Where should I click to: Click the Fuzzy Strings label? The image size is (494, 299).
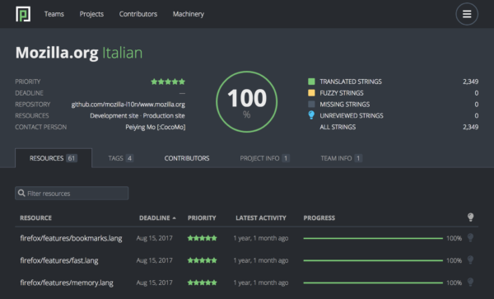342,93
